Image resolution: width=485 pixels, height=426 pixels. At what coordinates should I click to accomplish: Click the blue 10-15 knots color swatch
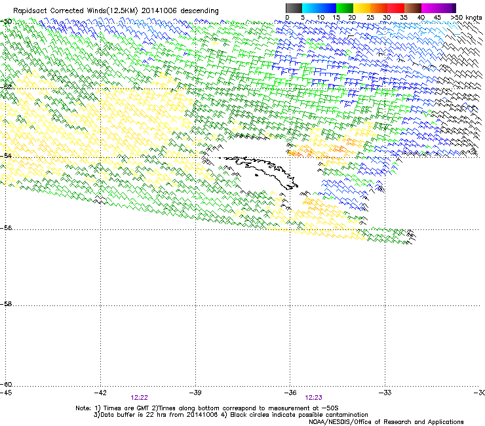click(328, 8)
